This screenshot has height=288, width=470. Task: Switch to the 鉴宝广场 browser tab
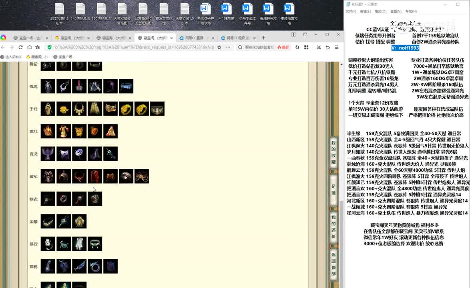30,38
